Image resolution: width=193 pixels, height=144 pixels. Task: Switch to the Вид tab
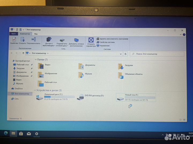point(36,34)
